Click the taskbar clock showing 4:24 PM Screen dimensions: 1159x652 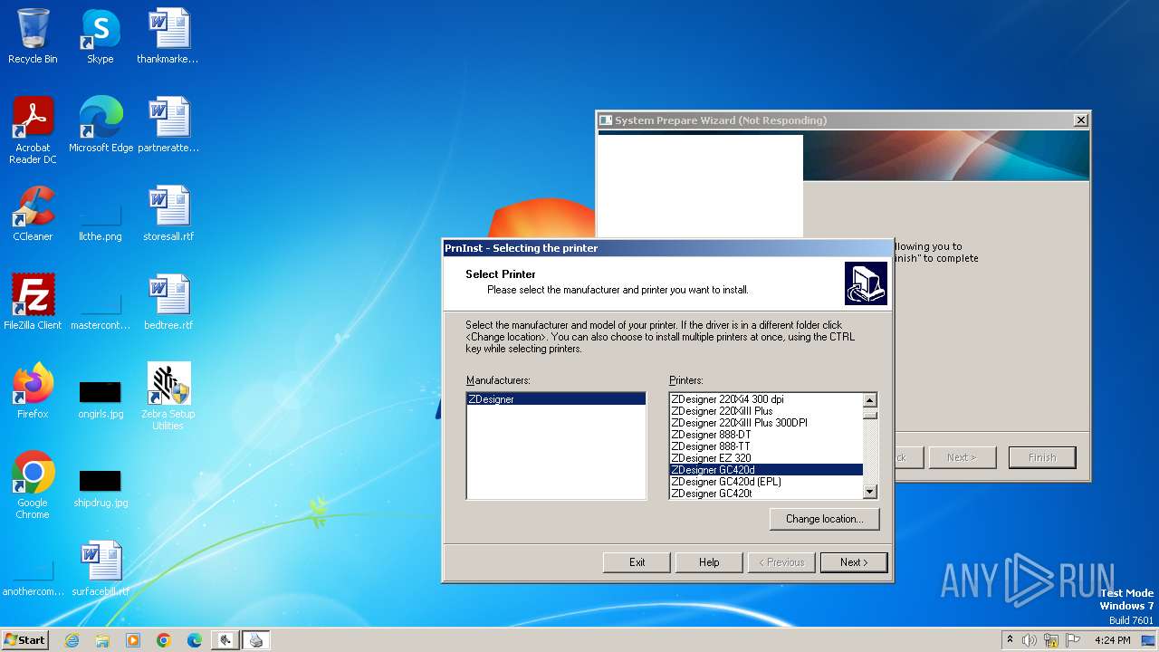tap(1112, 640)
